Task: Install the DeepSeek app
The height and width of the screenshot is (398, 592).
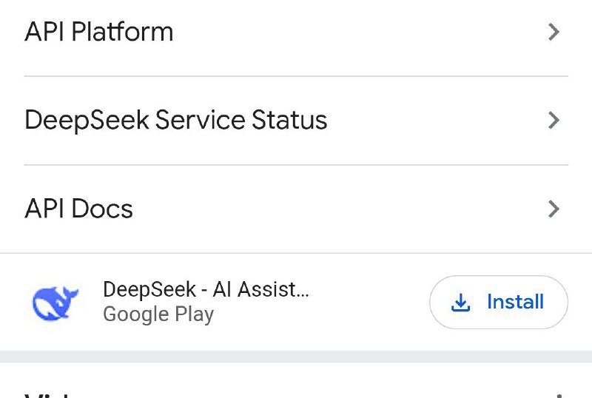Action: coord(498,302)
